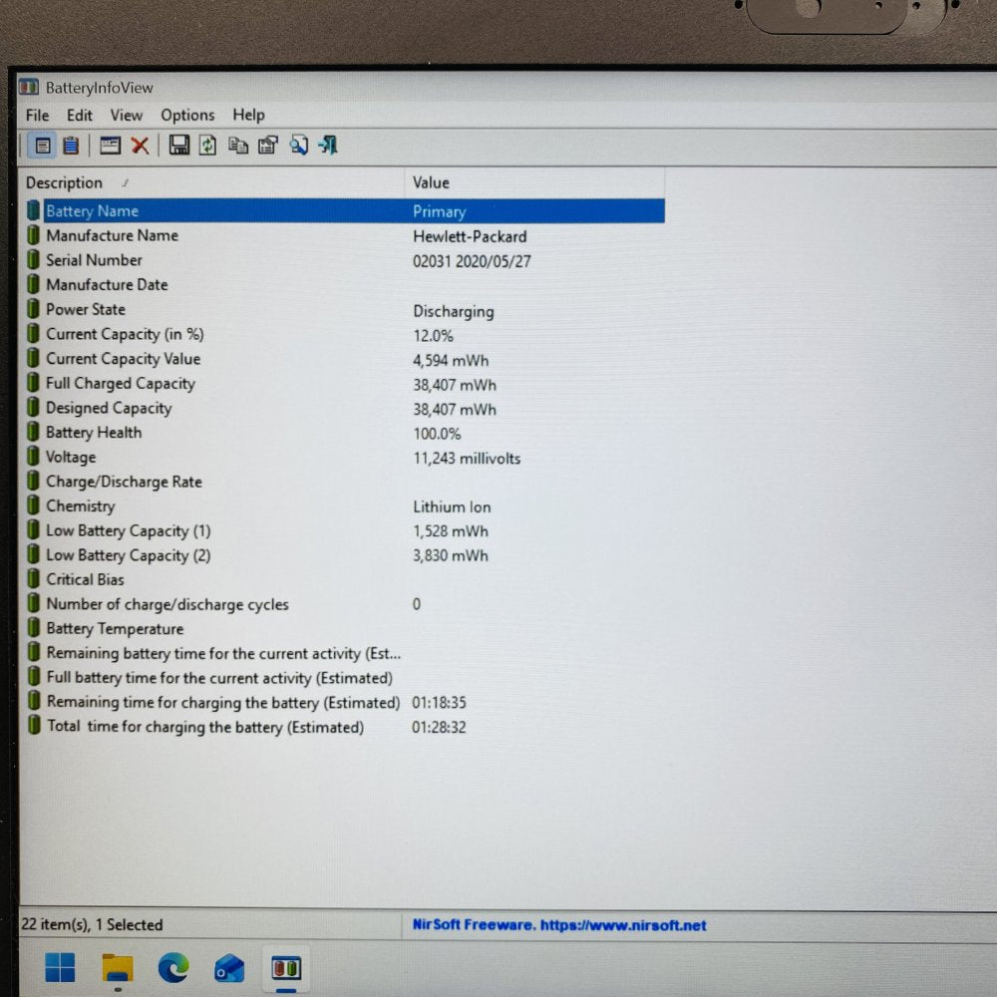Sort by the Description column header
Viewport: 997px width, 997px height.
point(213,182)
